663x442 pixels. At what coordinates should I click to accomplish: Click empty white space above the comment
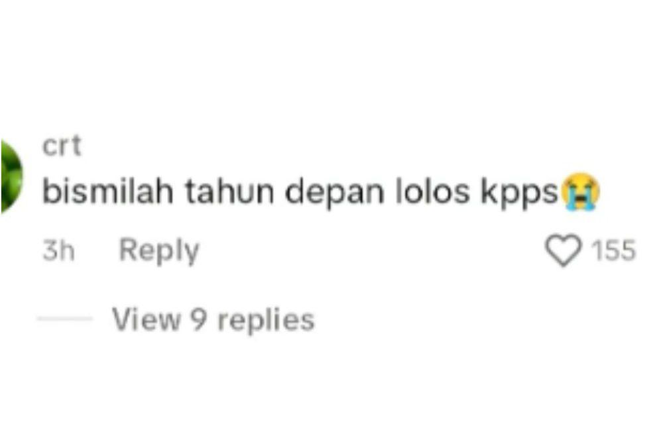coord(331,64)
